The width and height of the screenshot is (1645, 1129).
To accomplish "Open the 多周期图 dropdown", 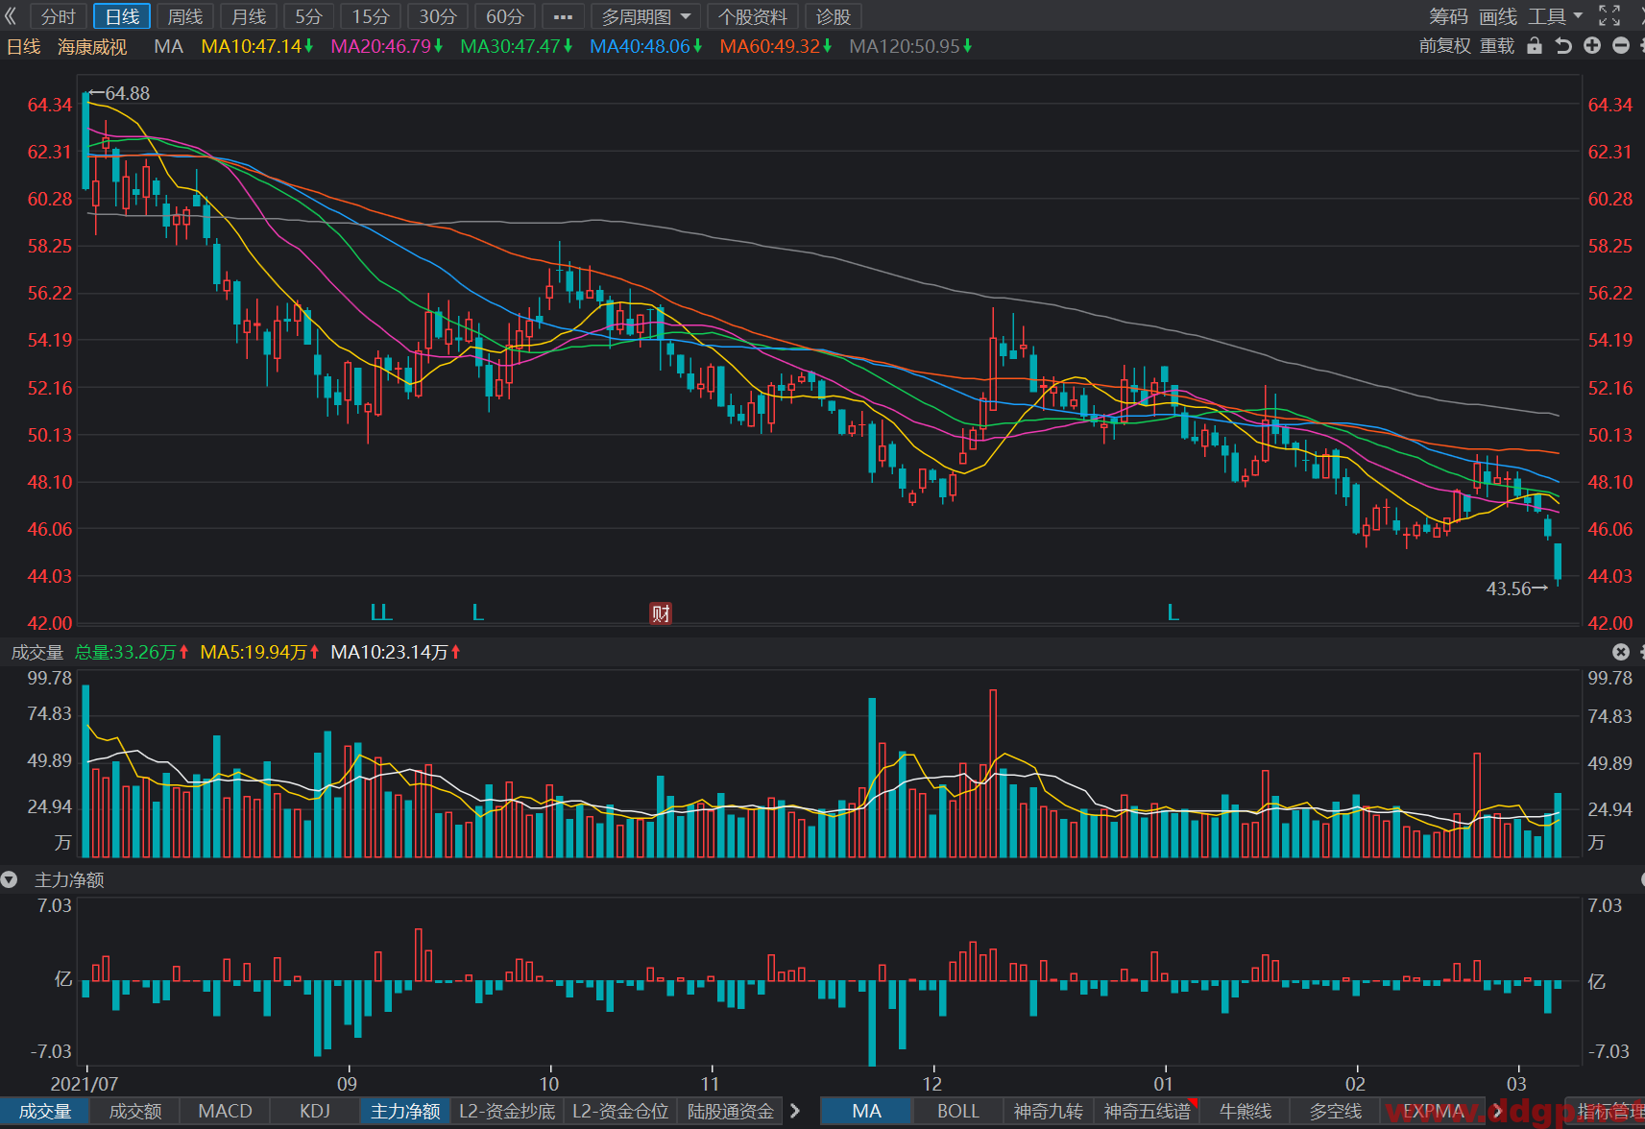I will [645, 16].
